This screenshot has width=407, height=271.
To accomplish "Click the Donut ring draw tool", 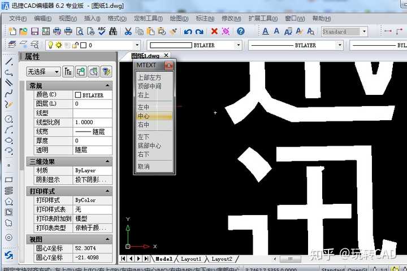I will point(9,237).
